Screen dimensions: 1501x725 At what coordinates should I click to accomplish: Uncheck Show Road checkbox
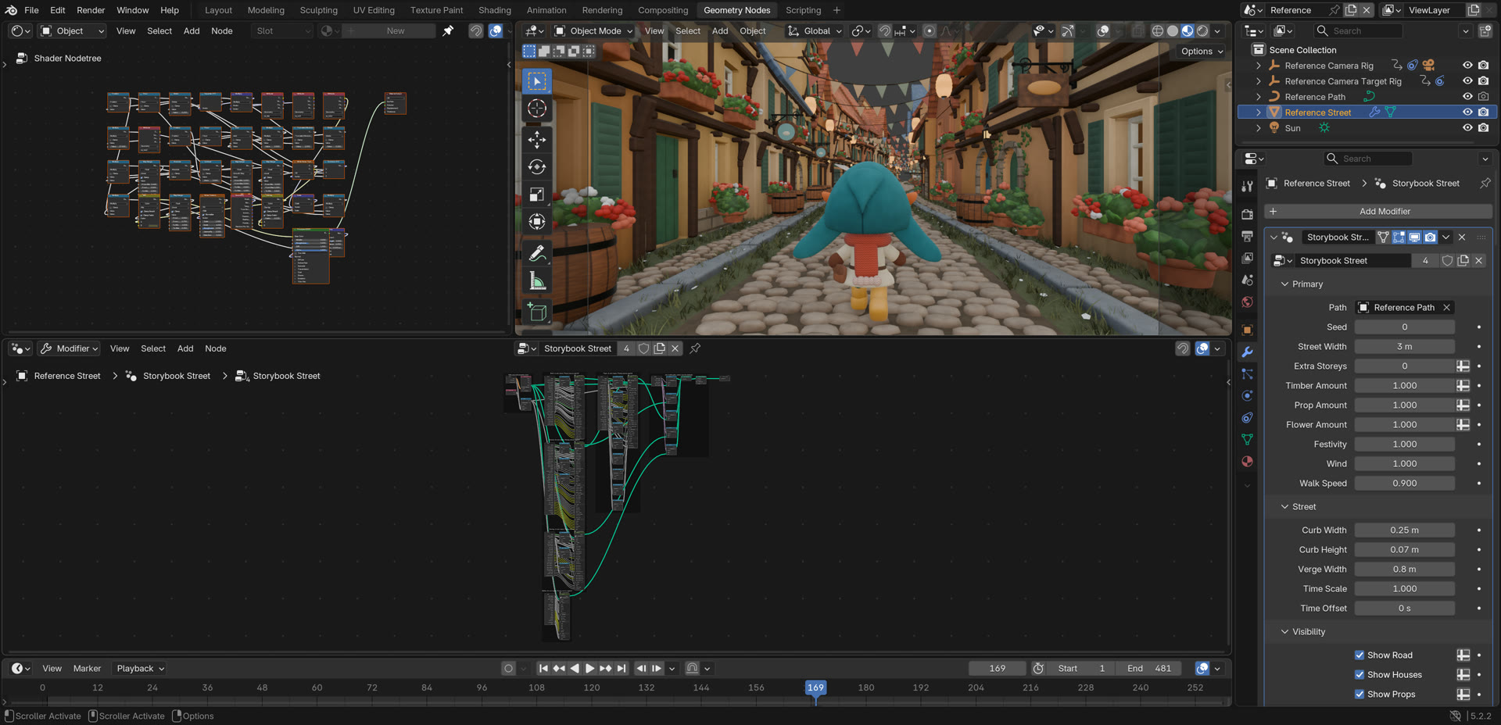click(1359, 655)
